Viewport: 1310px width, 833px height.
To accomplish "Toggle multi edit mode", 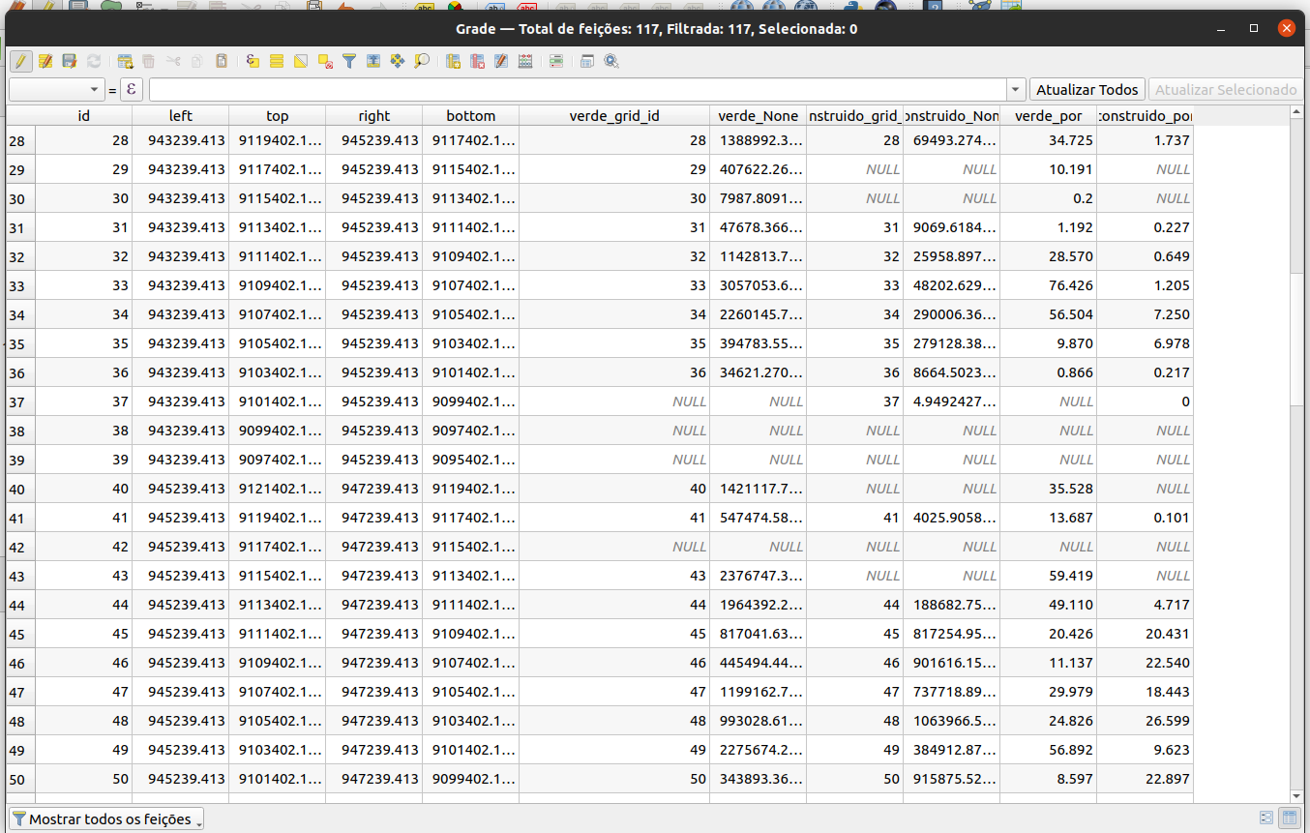I will coord(45,61).
